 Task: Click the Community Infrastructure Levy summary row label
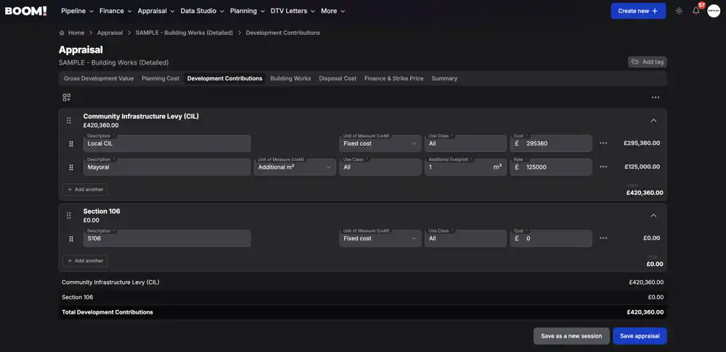(110, 282)
